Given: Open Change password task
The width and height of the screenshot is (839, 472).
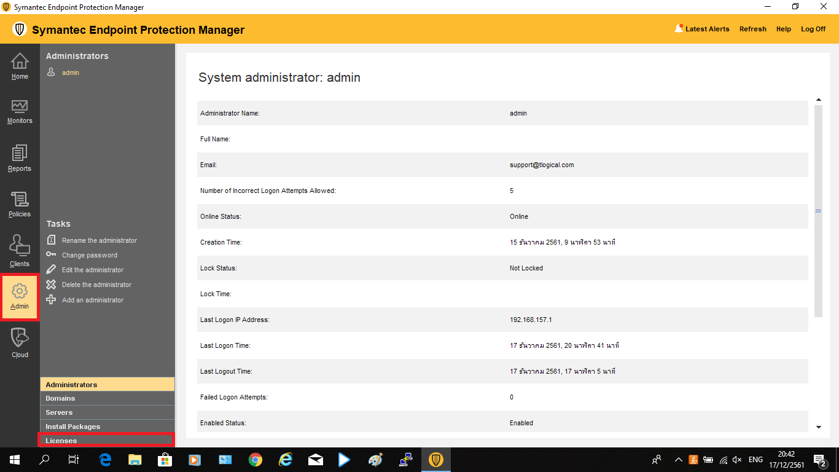Looking at the screenshot, I should (x=89, y=255).
